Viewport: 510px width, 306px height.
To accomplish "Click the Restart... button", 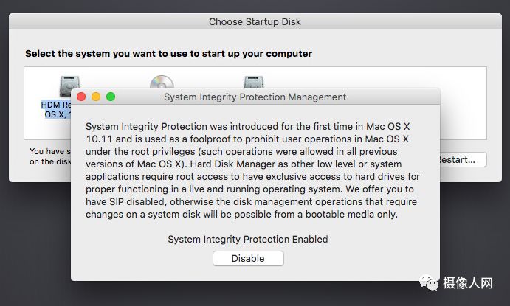I will point(461,160).
